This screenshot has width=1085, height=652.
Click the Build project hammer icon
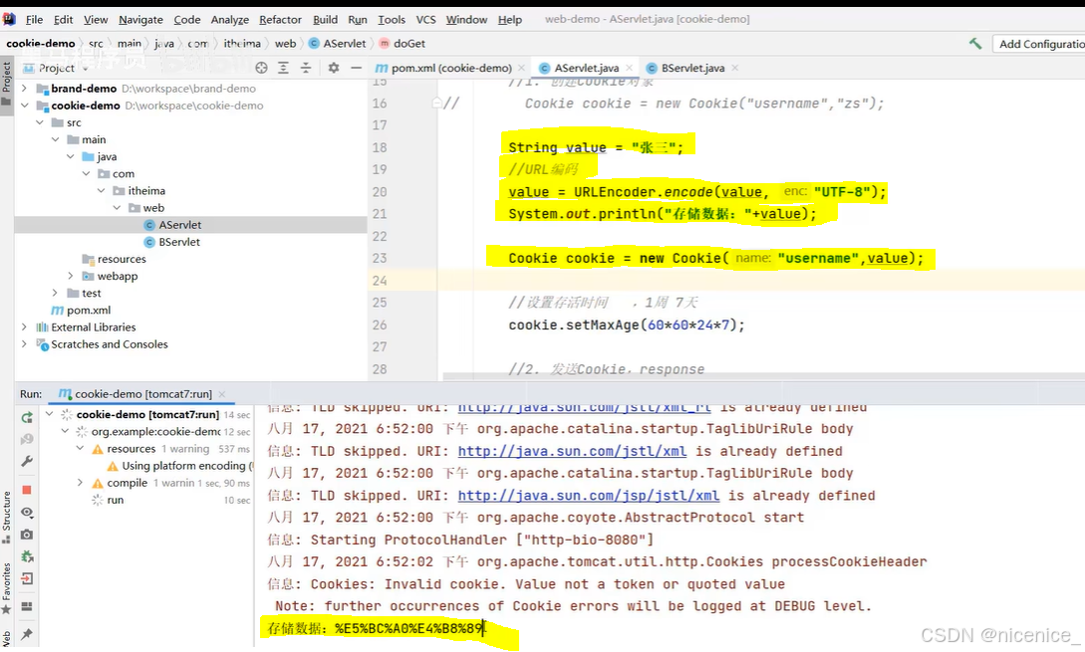pyautogui.click(x=975, y=44)
